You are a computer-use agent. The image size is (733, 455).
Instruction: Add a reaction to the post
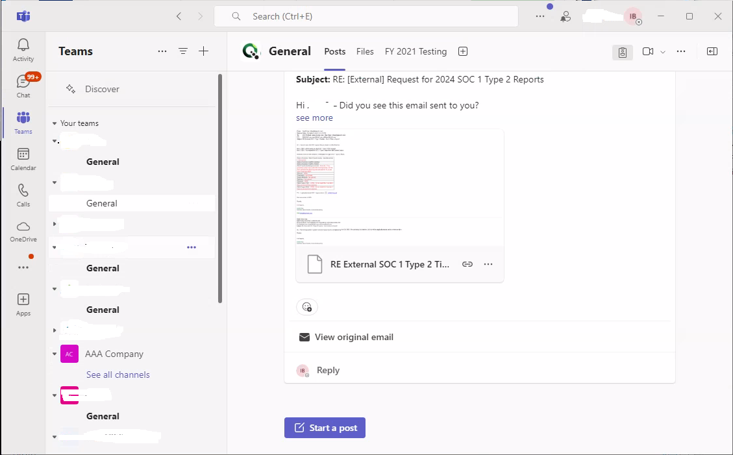307,307
